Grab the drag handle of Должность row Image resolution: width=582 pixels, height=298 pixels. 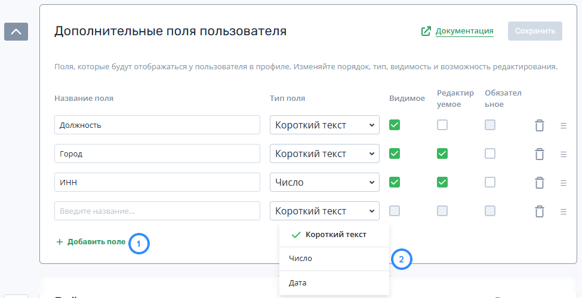tap(563, 125)
